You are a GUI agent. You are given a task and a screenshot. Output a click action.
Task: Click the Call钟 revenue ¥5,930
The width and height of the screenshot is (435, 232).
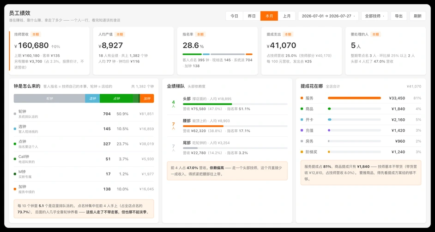pos(148,159)
